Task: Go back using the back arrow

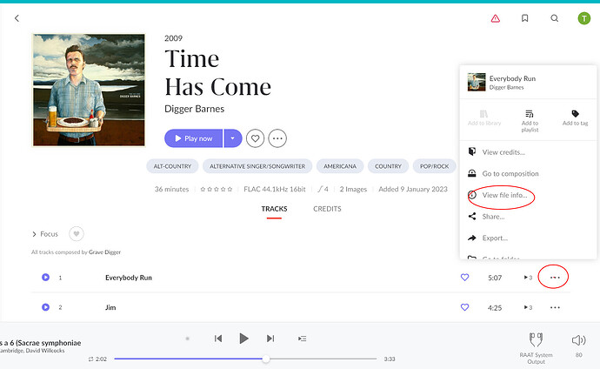Action: (17, 18)
